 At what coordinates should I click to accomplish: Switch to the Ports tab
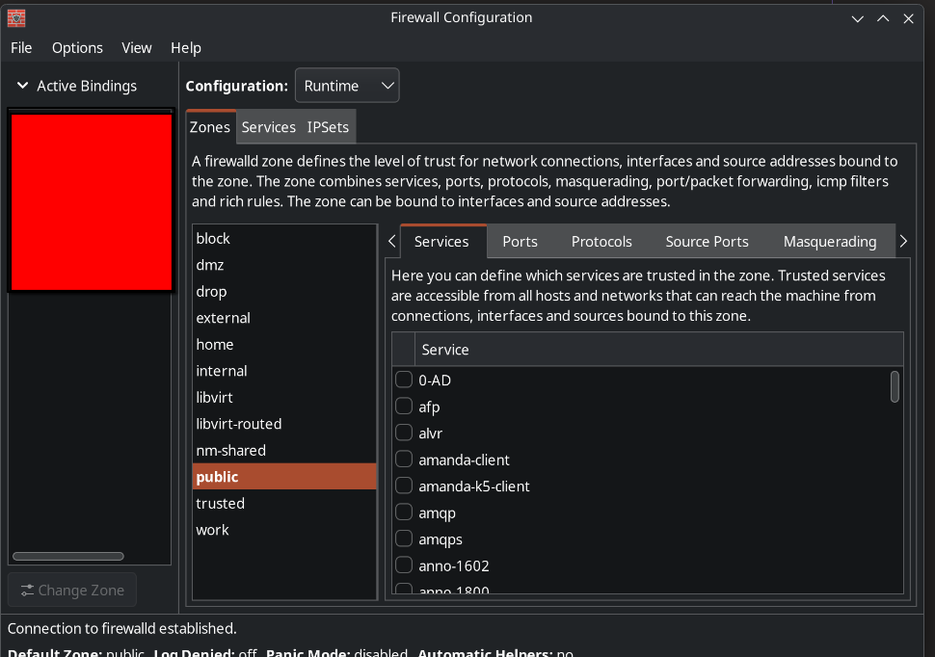(x=520, y=242)
